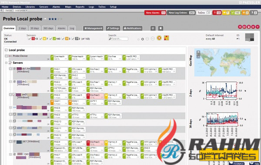Select the third tree size radio button

coord(147,39)
